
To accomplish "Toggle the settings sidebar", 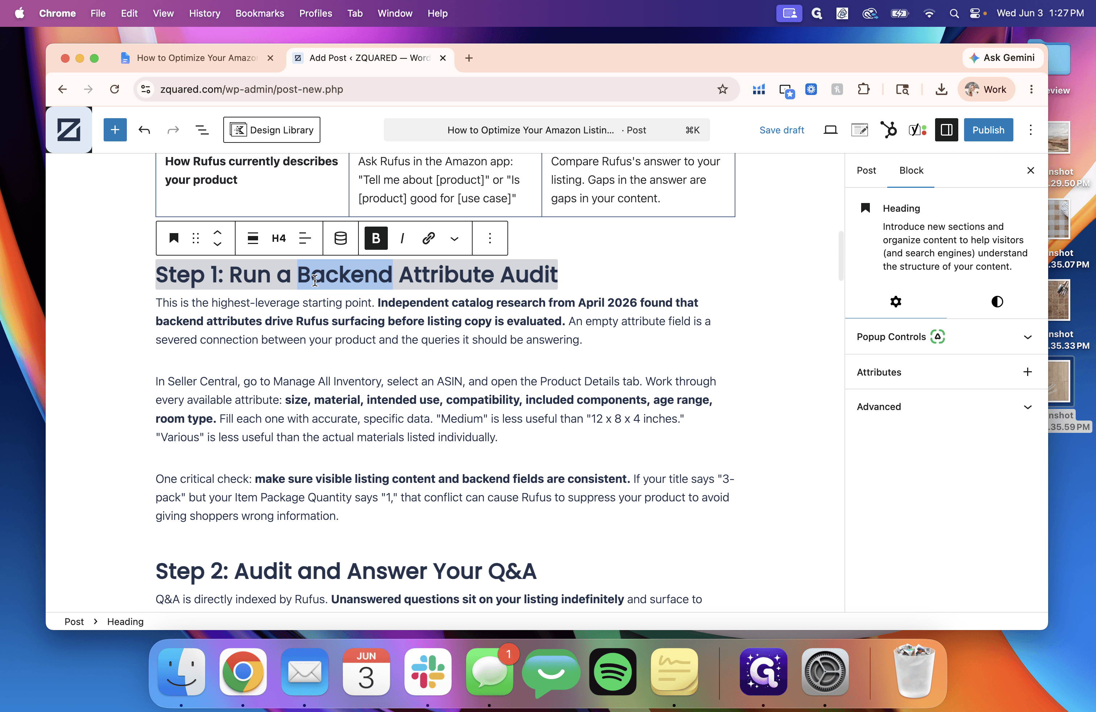I will 946,130.
